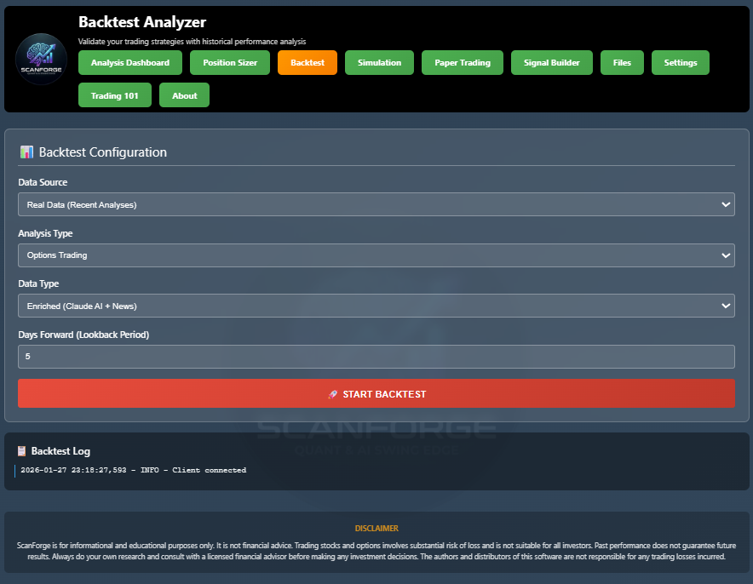753x584 pixels.
Task: Open the Files page
Action: (622, 62)
